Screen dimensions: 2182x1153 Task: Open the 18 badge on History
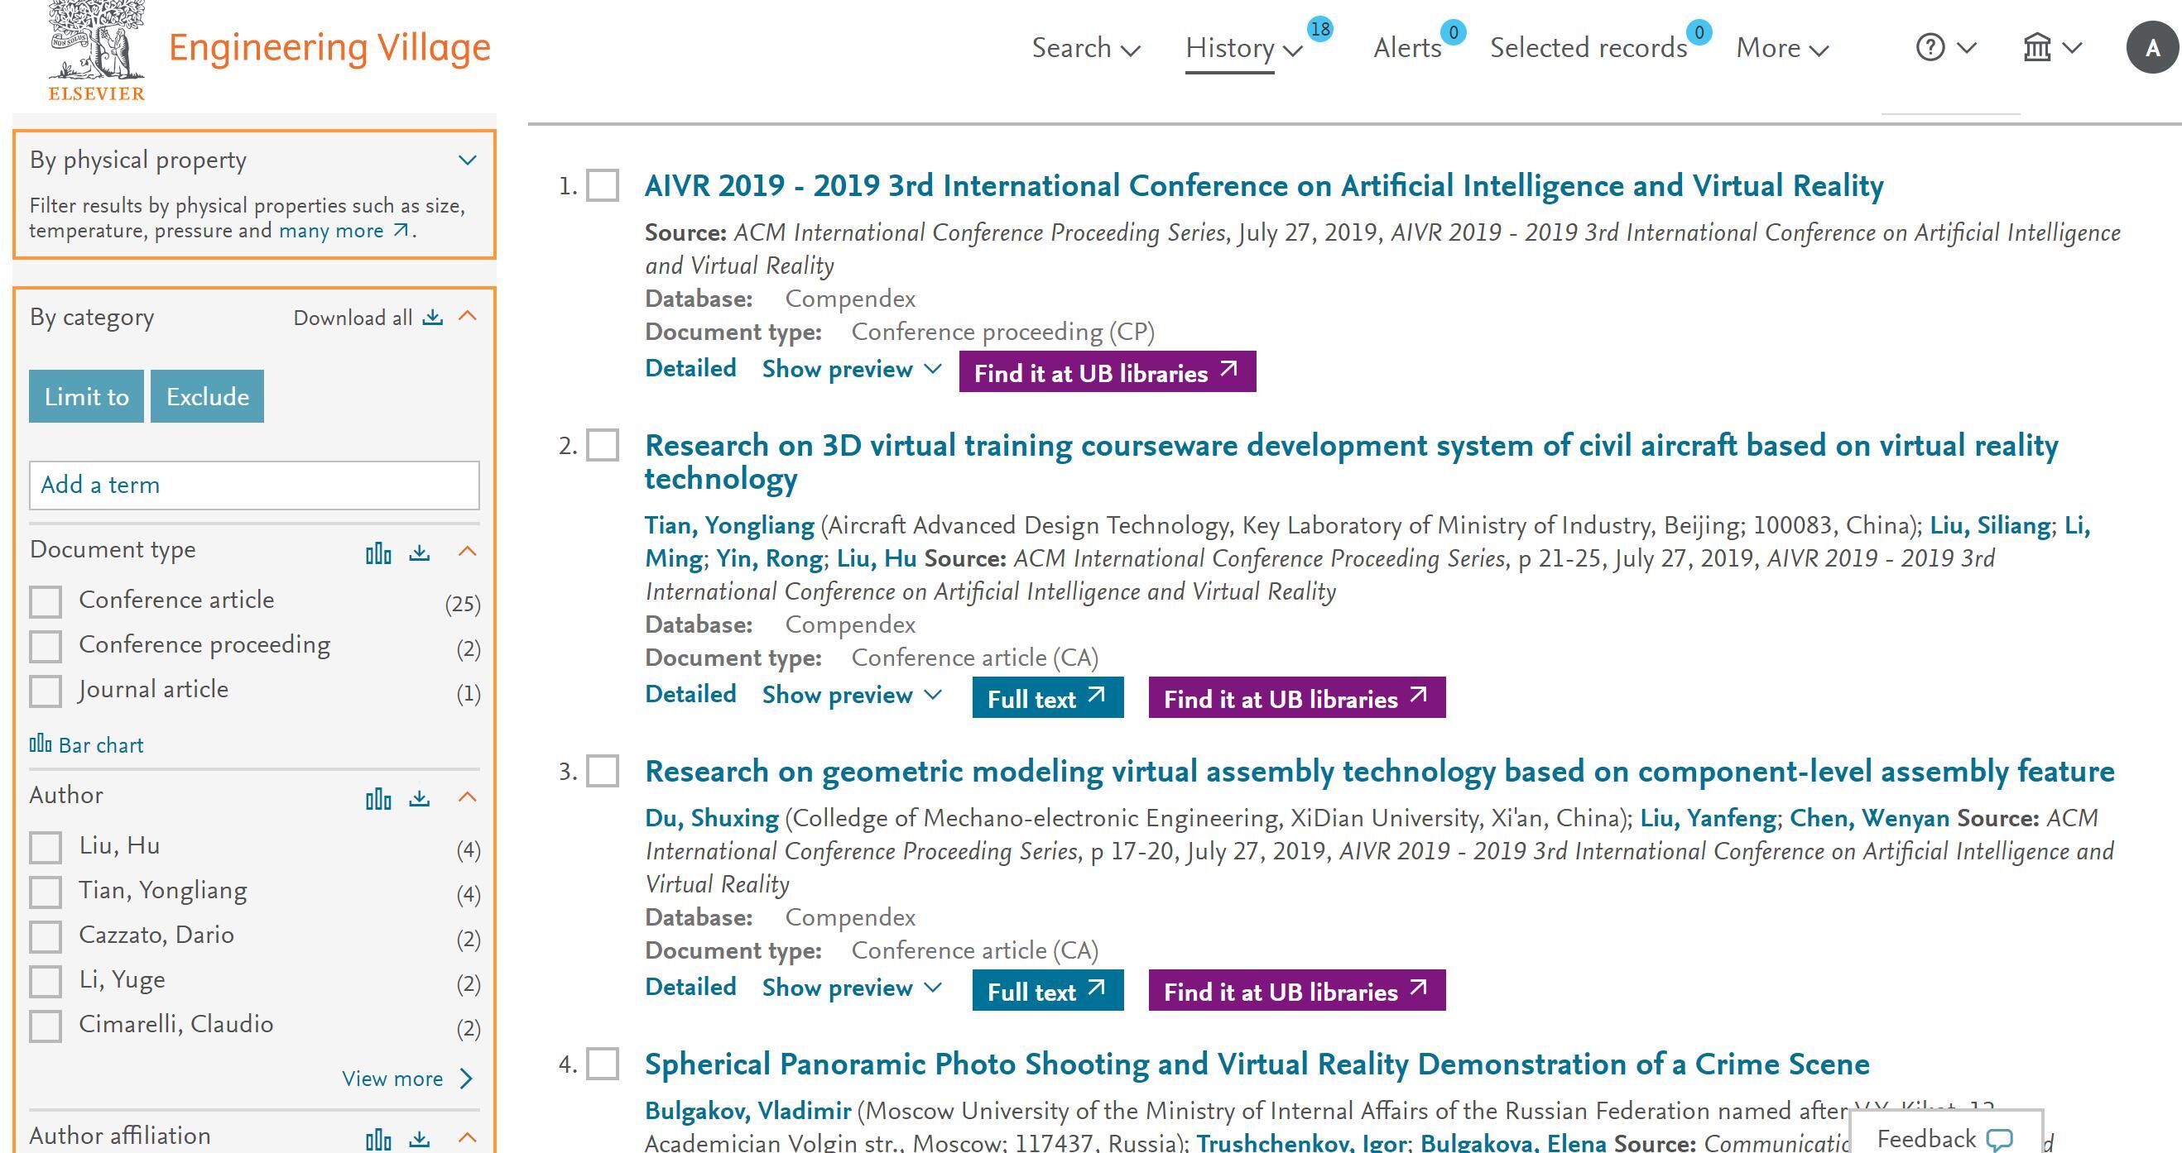pyautogui.click(x=1319, y=29)
